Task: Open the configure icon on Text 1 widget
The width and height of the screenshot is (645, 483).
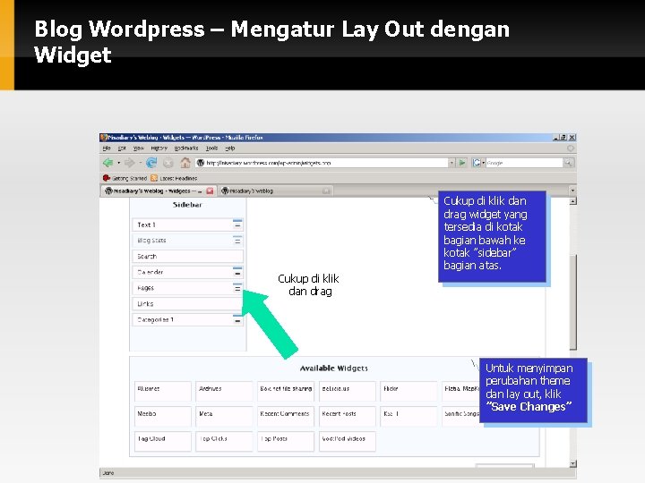Action: [x=237, y=225]
